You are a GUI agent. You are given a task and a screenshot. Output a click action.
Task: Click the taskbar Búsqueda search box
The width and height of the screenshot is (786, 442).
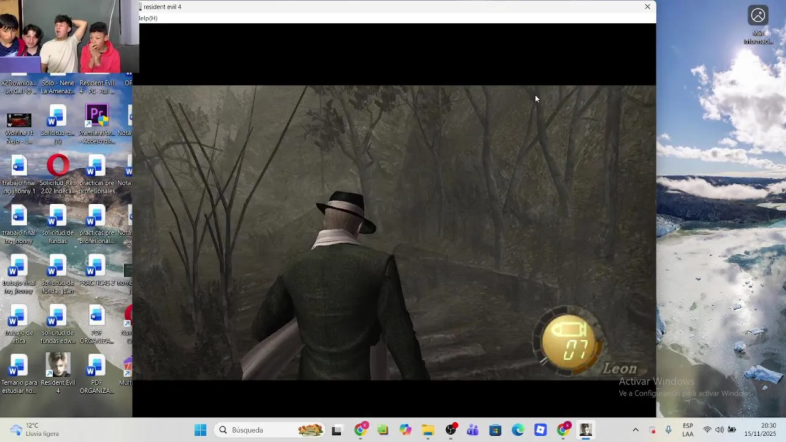(x=270, y=430)
